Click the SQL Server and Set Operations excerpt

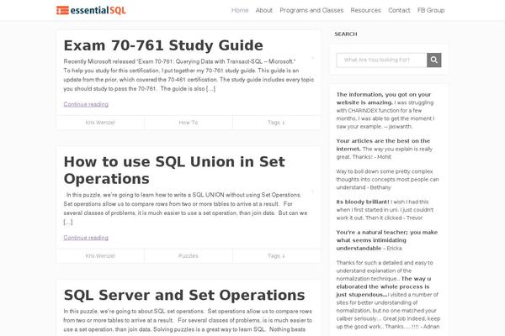pos(188,320)
